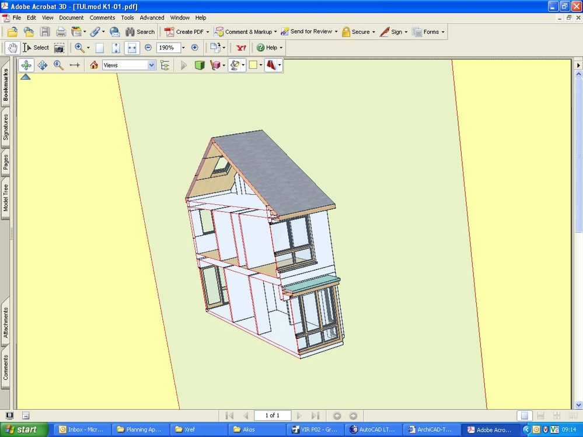The height and width of the screenshot is (437, 583).
Task: Toggle perspective/orthographic projection cube
Action: point(200,65)
